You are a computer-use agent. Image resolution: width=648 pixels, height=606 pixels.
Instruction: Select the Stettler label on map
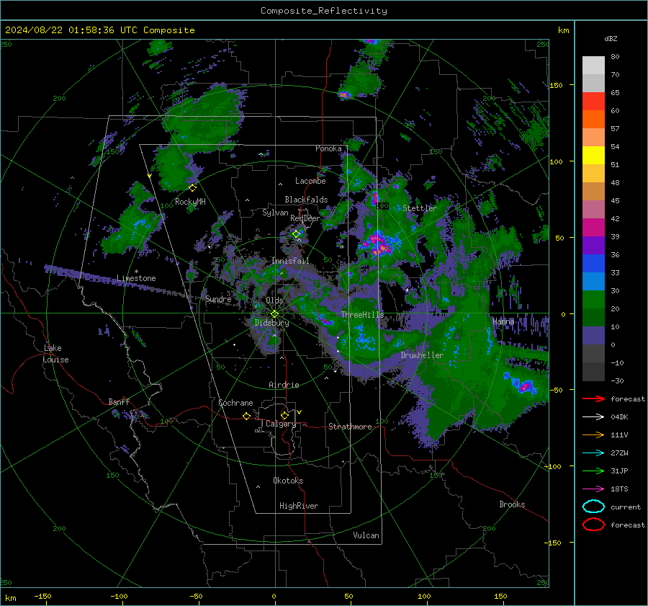(420, 208)
